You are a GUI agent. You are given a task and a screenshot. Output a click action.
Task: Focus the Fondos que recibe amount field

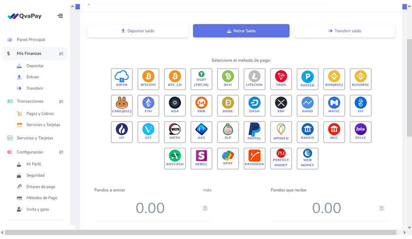coord(329,208)
